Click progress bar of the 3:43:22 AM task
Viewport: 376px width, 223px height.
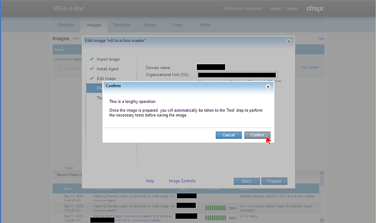tap(216, 208)
